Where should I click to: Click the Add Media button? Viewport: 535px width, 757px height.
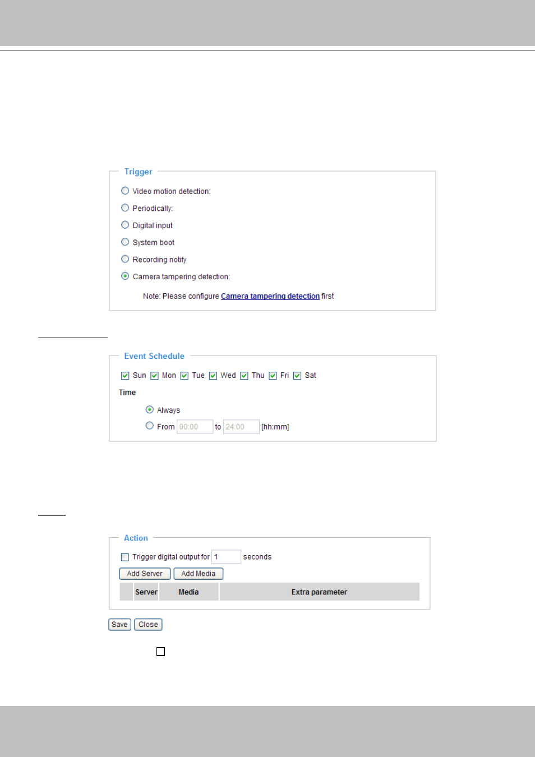coord(199,574)
